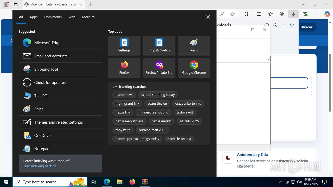Open Firefox from the taskbar
This screenshot has height=187, width=333.
pyautogui.click(x=132, y=182)
